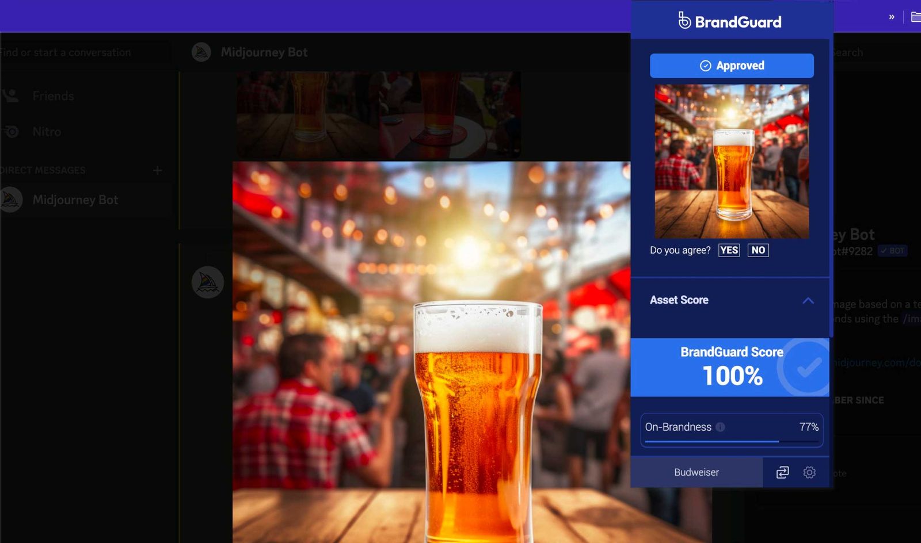Expand Direct Messages with the plus button

[x=157, y=170]
